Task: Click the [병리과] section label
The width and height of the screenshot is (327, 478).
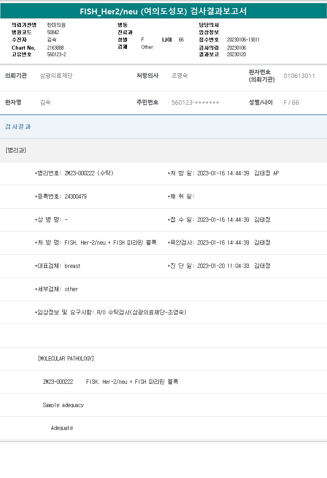Action: pos(16,150)
